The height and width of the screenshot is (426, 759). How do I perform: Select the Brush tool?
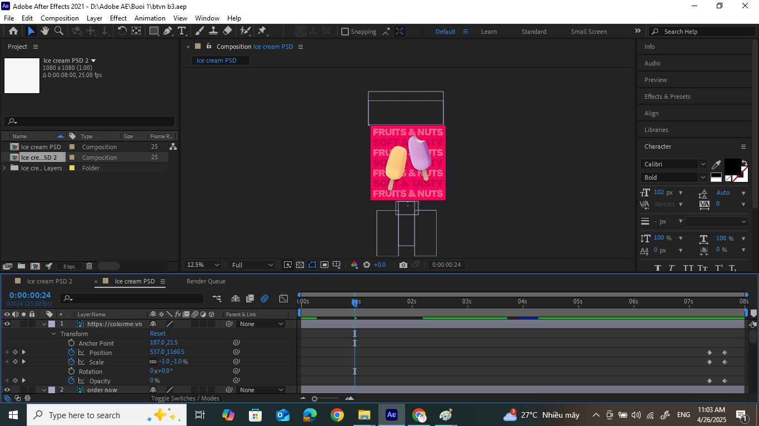coord(199,31)
